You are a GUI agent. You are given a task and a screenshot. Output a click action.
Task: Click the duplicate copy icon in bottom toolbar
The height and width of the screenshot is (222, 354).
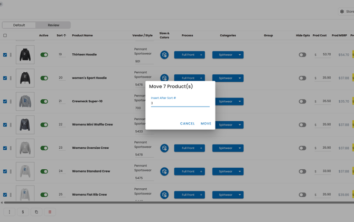coord(36,212)
